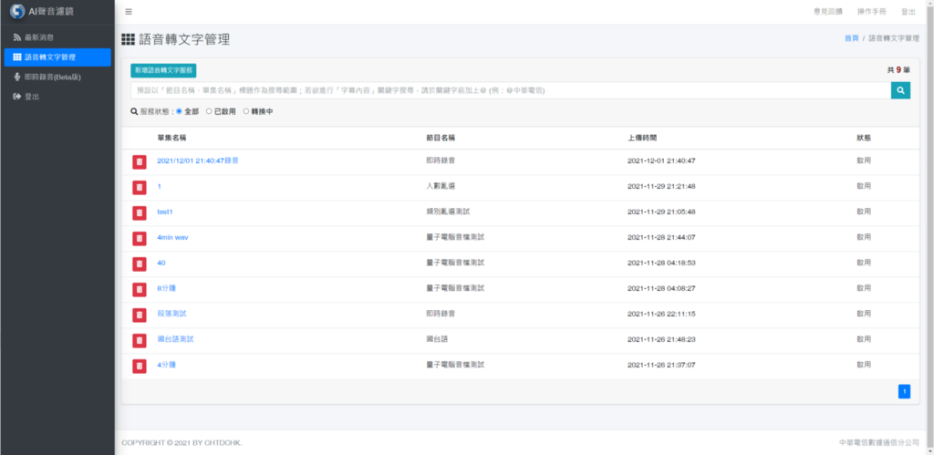This screenshot has width=934, height=455.
Task: Click the 單集名稱 column header
Action: click(171, 138)
